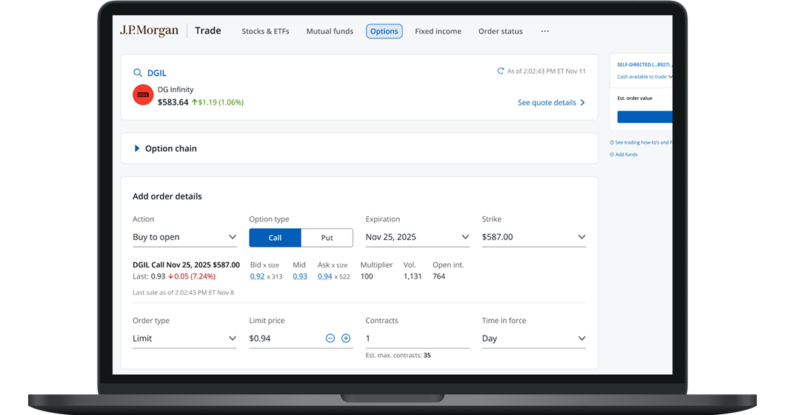Click the Last sale as of timestamp
785x415 pixels.
[183, 292]
